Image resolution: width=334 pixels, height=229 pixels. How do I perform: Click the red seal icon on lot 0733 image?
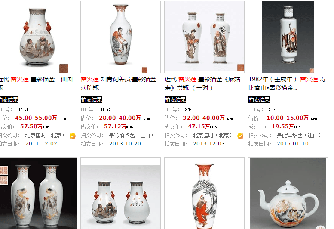coord(64,68)
